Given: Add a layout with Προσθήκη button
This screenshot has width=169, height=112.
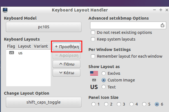Looking at the screenshot, I should click(66, 47).
